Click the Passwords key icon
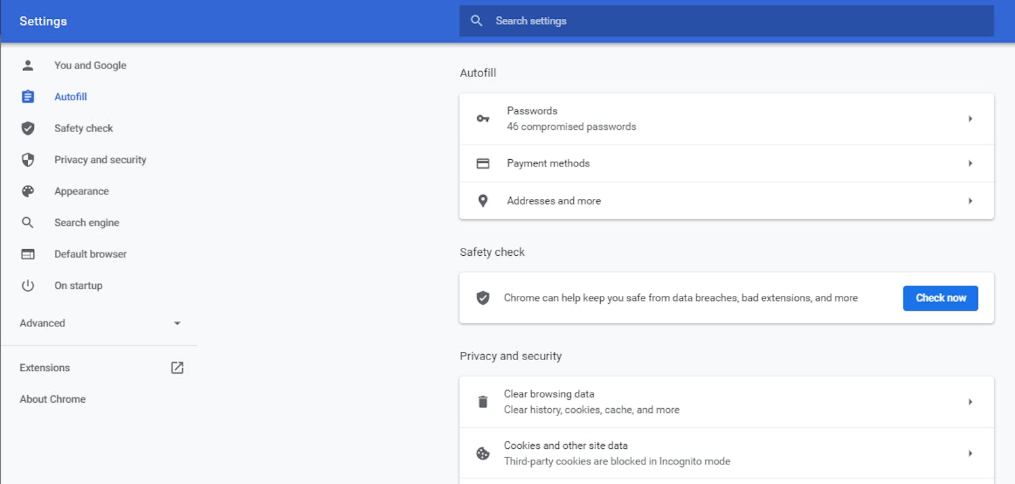This screenshot has height=484, width=1015. point(482,118)
